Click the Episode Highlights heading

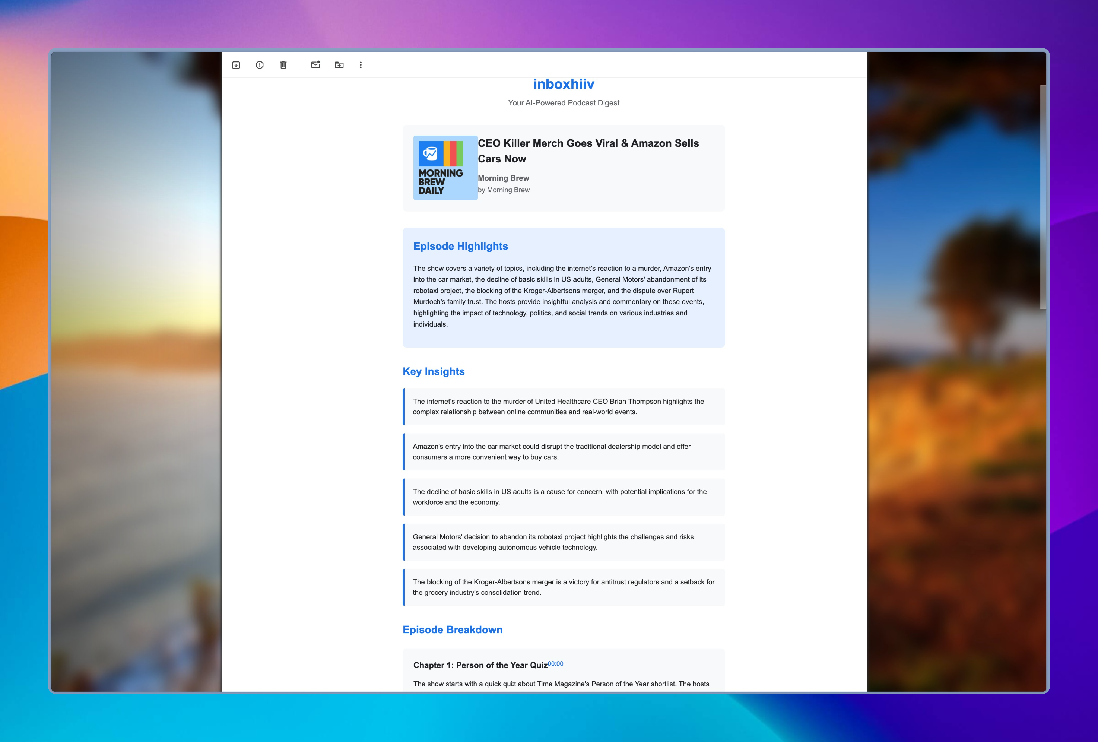tap(460, 246)
